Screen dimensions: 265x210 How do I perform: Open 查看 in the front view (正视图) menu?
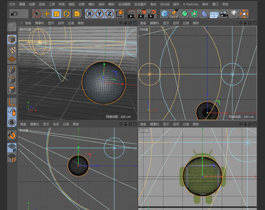tap(143, 124)
